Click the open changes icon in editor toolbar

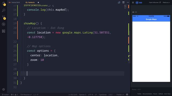119,2
